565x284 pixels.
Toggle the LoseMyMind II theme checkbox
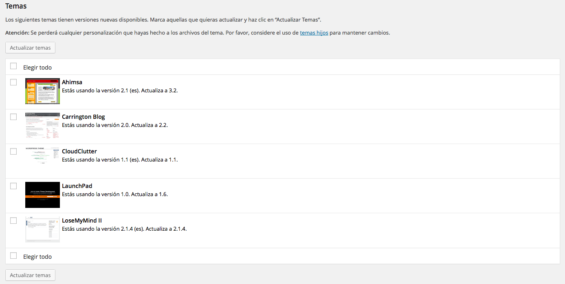point(13,221)
